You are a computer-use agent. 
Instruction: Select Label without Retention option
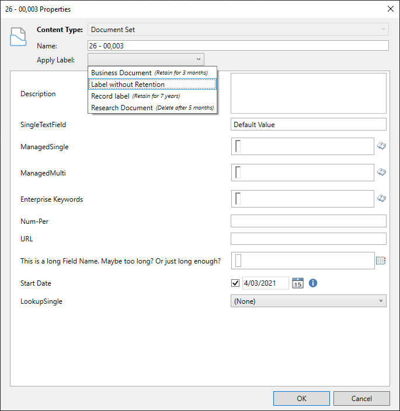tap(152, 85)
